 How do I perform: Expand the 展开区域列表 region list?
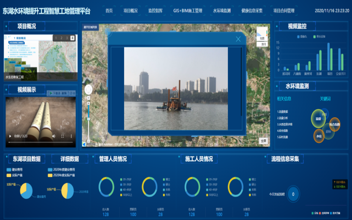(90, 27)
